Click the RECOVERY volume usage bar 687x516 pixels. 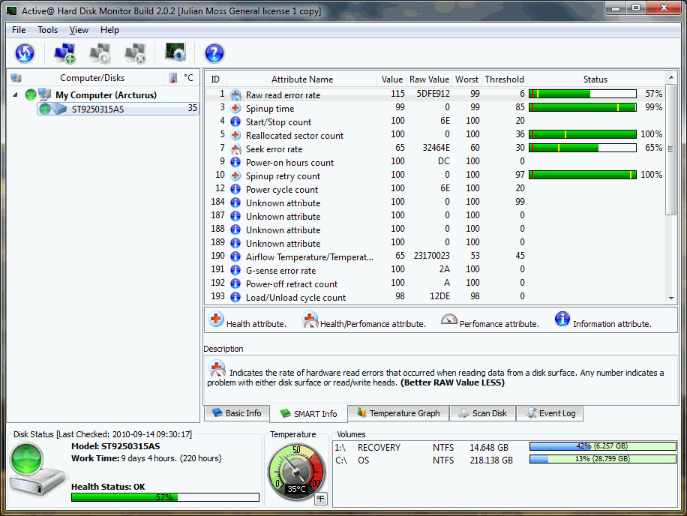coord(602,446)
